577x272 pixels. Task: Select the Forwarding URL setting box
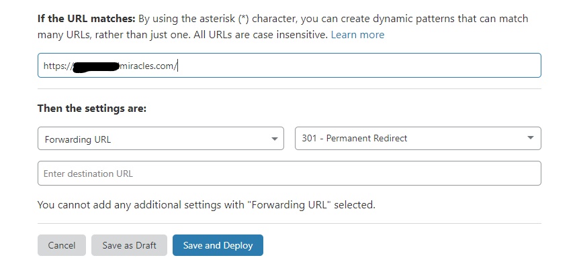(x=161, y=139)
